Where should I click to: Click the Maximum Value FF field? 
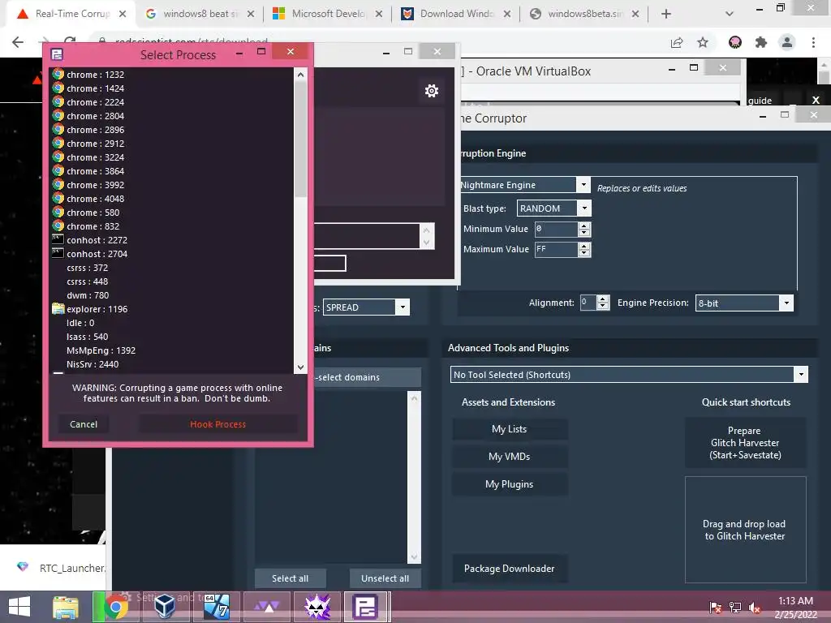(556, 250)
